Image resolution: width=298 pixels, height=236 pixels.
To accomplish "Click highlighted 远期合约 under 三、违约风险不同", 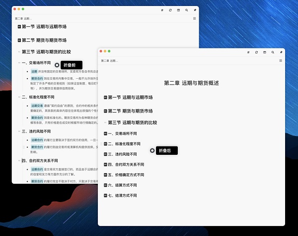I will (x=37, y=140).
